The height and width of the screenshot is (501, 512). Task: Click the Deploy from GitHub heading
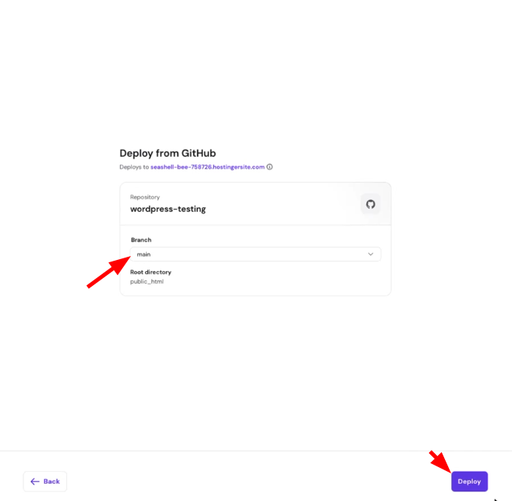[167, 153]
